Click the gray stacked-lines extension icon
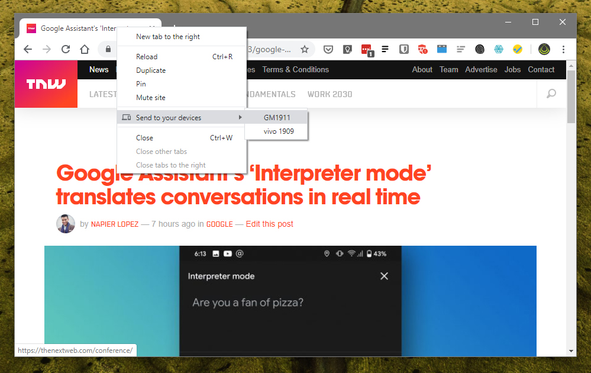591x373 pixels. pyautogui.click(x=461, y=49)
